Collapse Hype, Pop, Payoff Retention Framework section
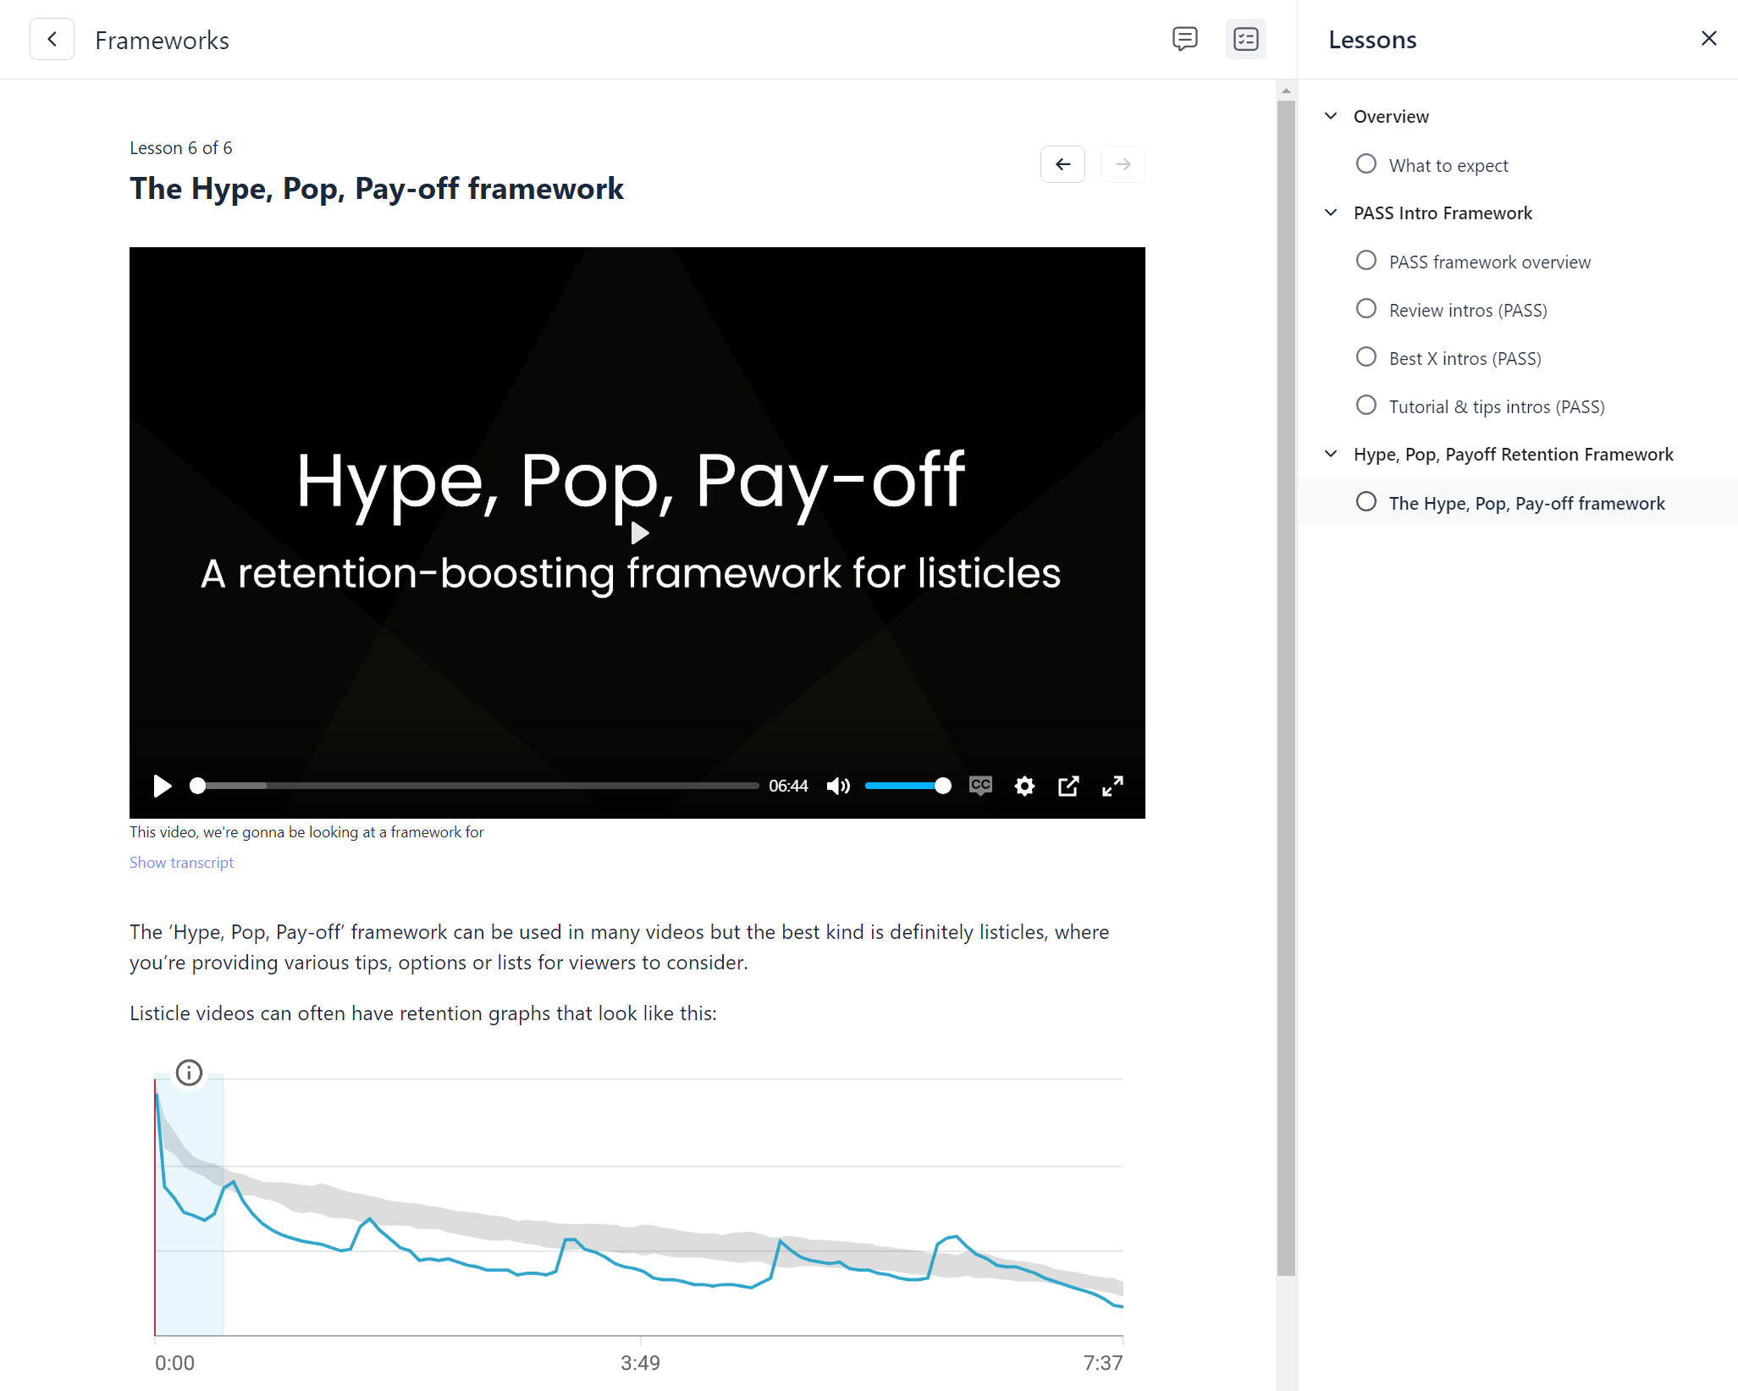 (1331, 454)
